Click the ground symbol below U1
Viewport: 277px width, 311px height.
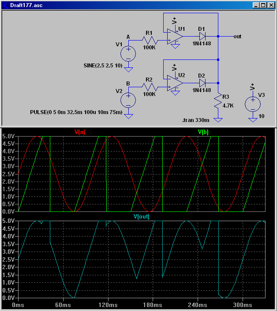pos(175,46)
